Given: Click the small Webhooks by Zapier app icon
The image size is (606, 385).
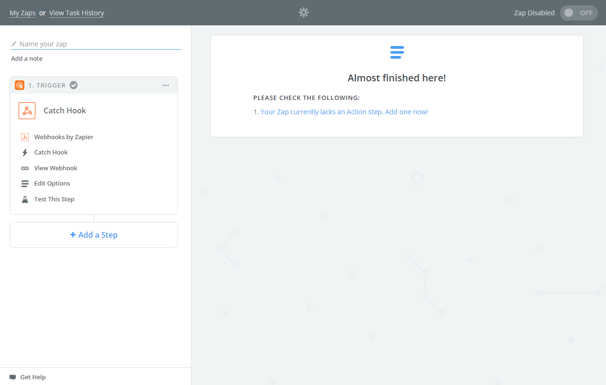Looking at the screenshot, I should point(25,137).
